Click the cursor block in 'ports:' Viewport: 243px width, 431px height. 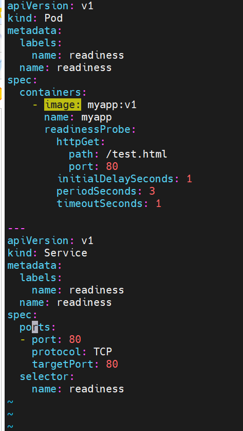pyautogui.click(x=35, y=327)
